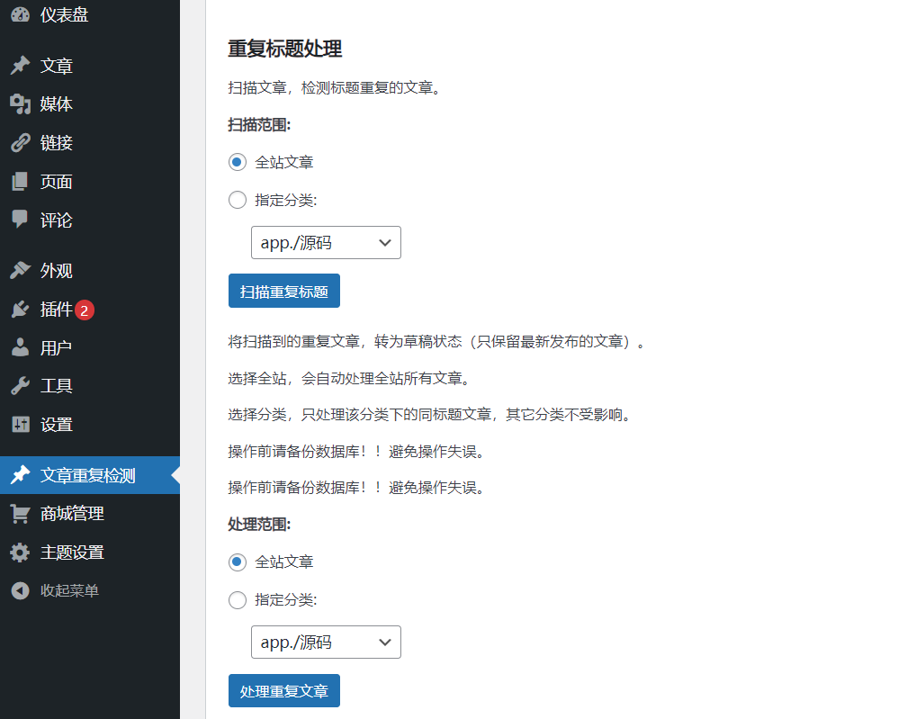This screenshot has width=898, height=719.
Task: Select 全站文章 radio under 处理范围
Action: 238,562
